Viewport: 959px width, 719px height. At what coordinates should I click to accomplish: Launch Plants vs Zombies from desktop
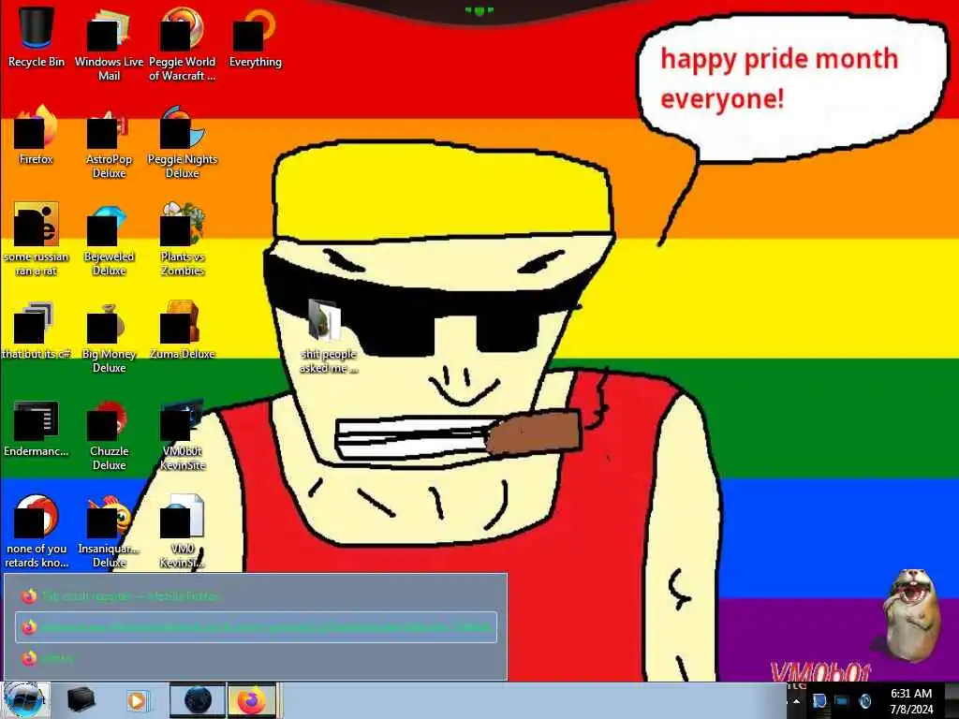click(183, 239)
